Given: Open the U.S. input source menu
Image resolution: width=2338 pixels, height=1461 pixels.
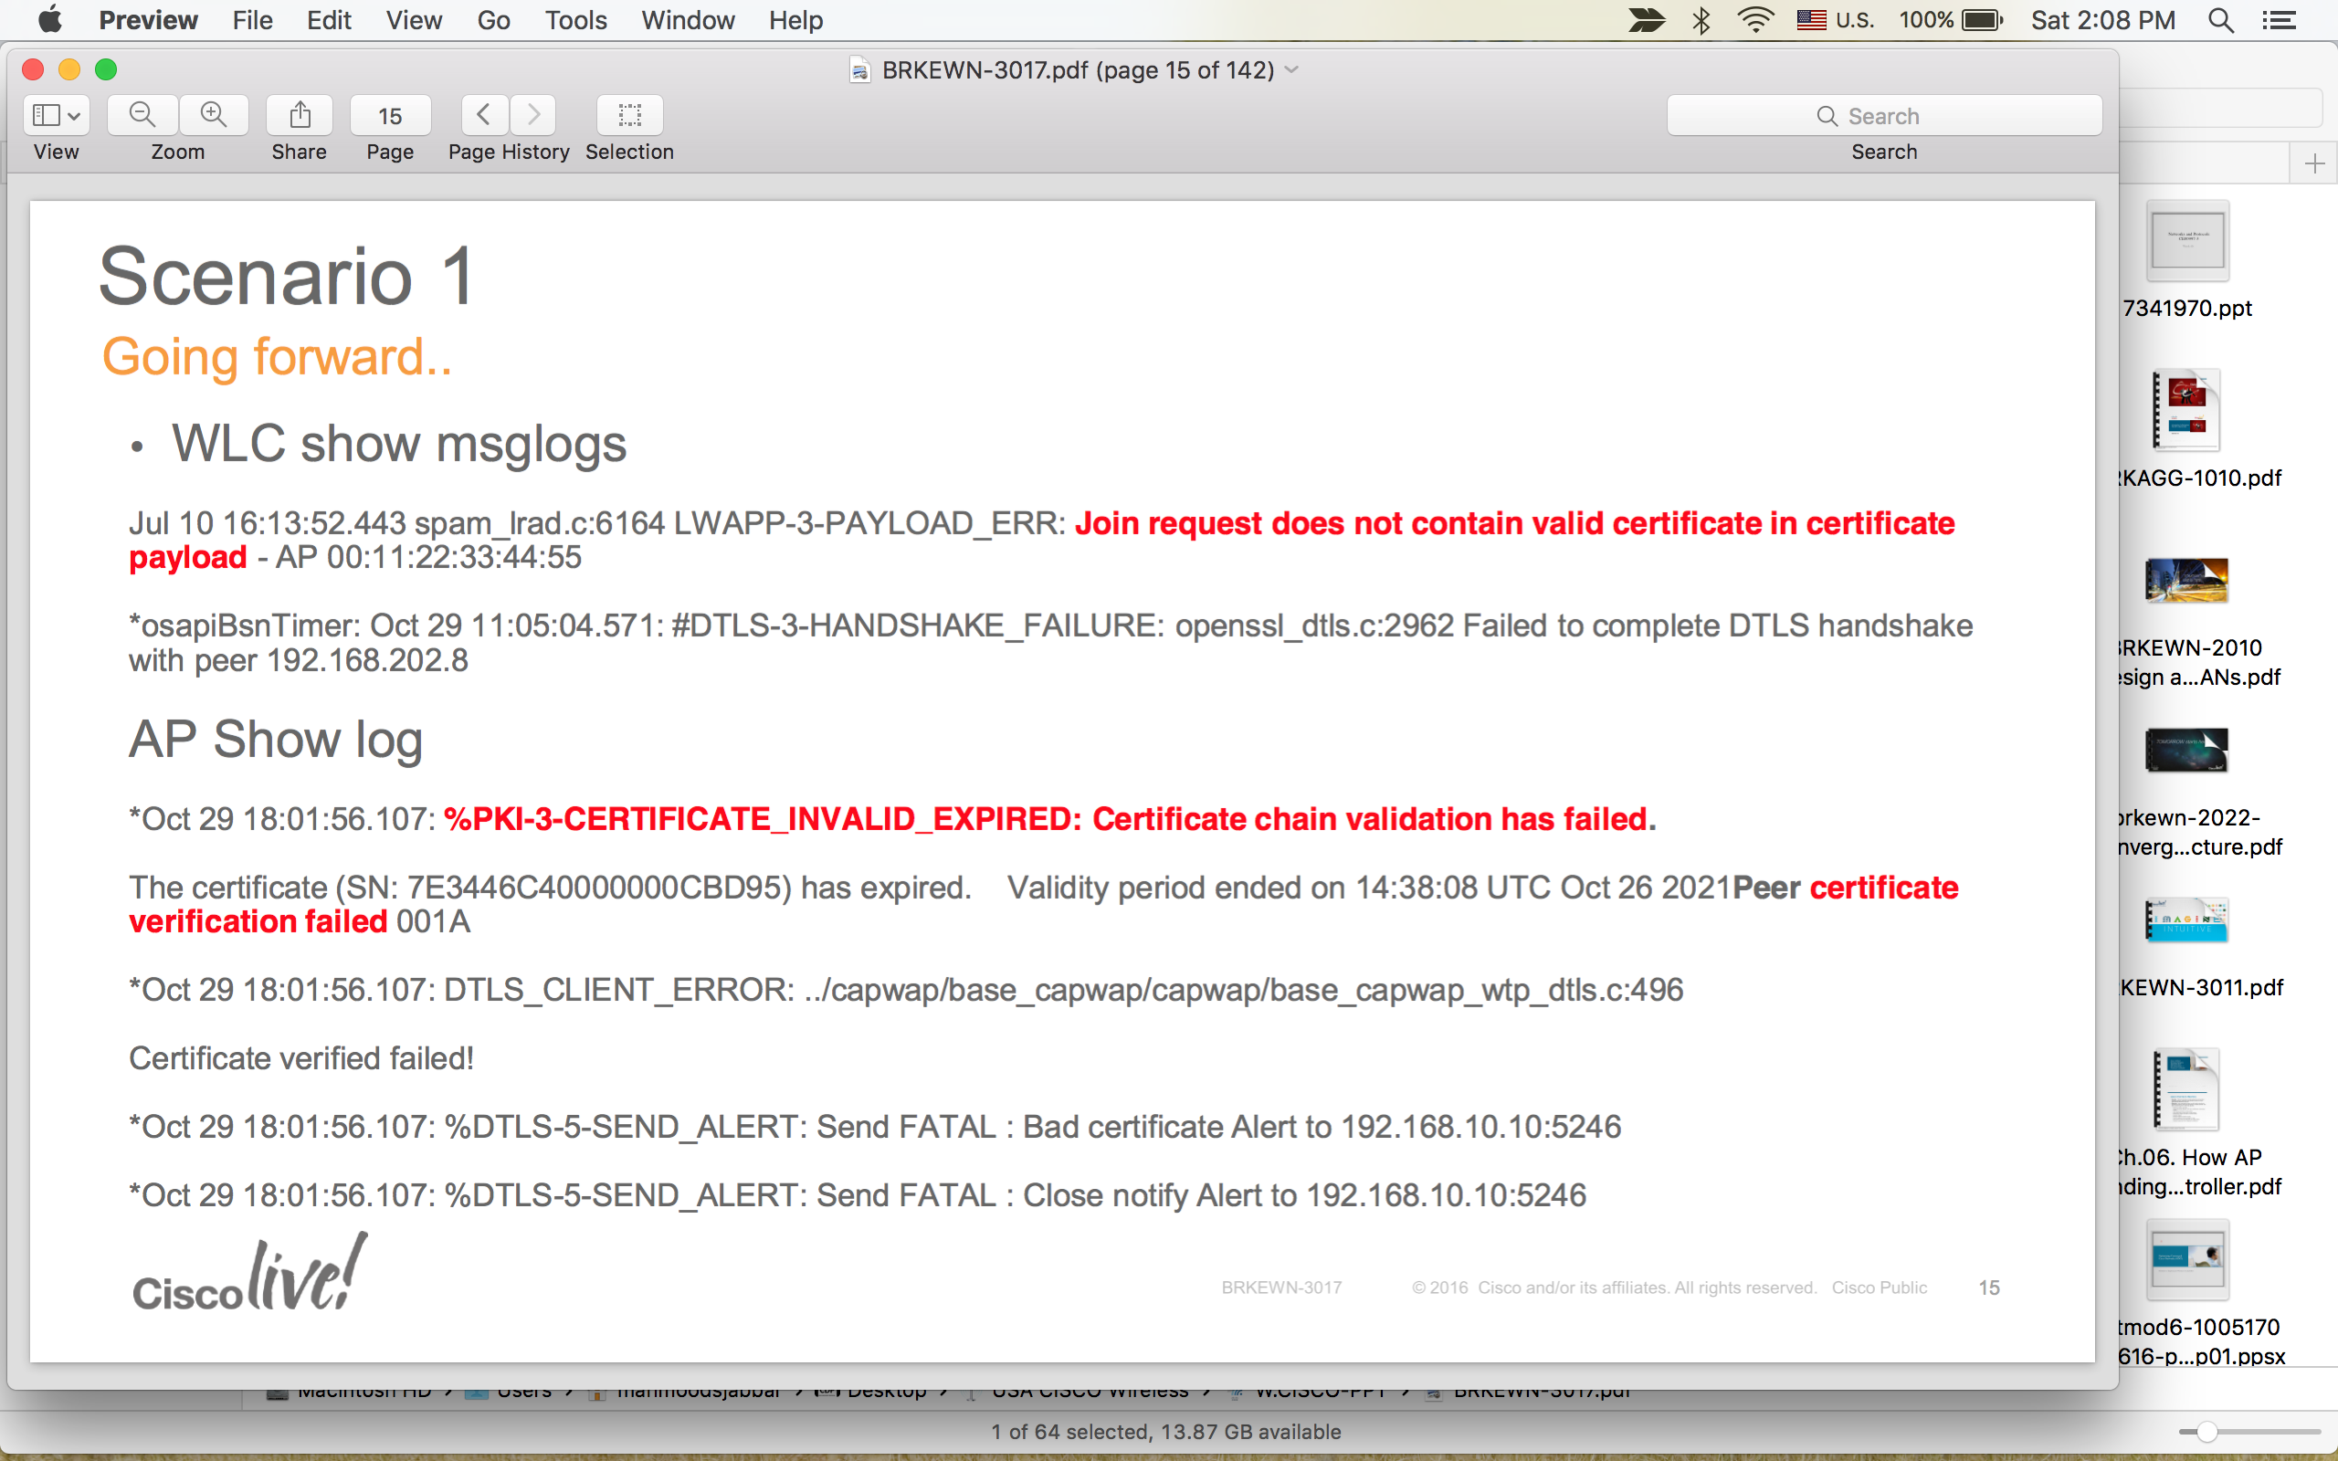Looking at the screenshot, I should 1835,20.
